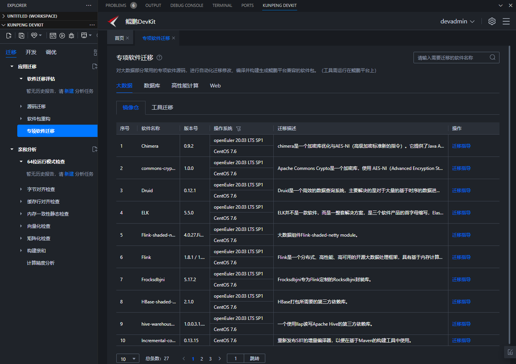The width and height of the screenshot is (516, 364).
Task: Open dropdown arrow next to monitor gauge icon
Action: [x=90, y=35]
